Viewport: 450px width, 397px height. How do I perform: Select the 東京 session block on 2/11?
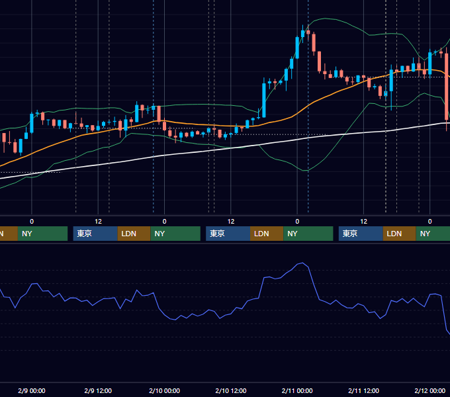[x=361, y=234]
